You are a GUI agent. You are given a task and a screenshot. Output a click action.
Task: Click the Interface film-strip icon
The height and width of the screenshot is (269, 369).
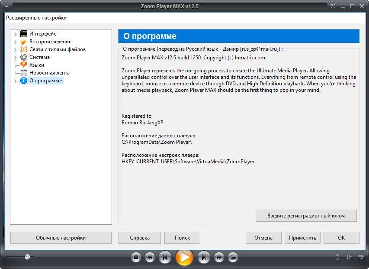click(24, 34)
